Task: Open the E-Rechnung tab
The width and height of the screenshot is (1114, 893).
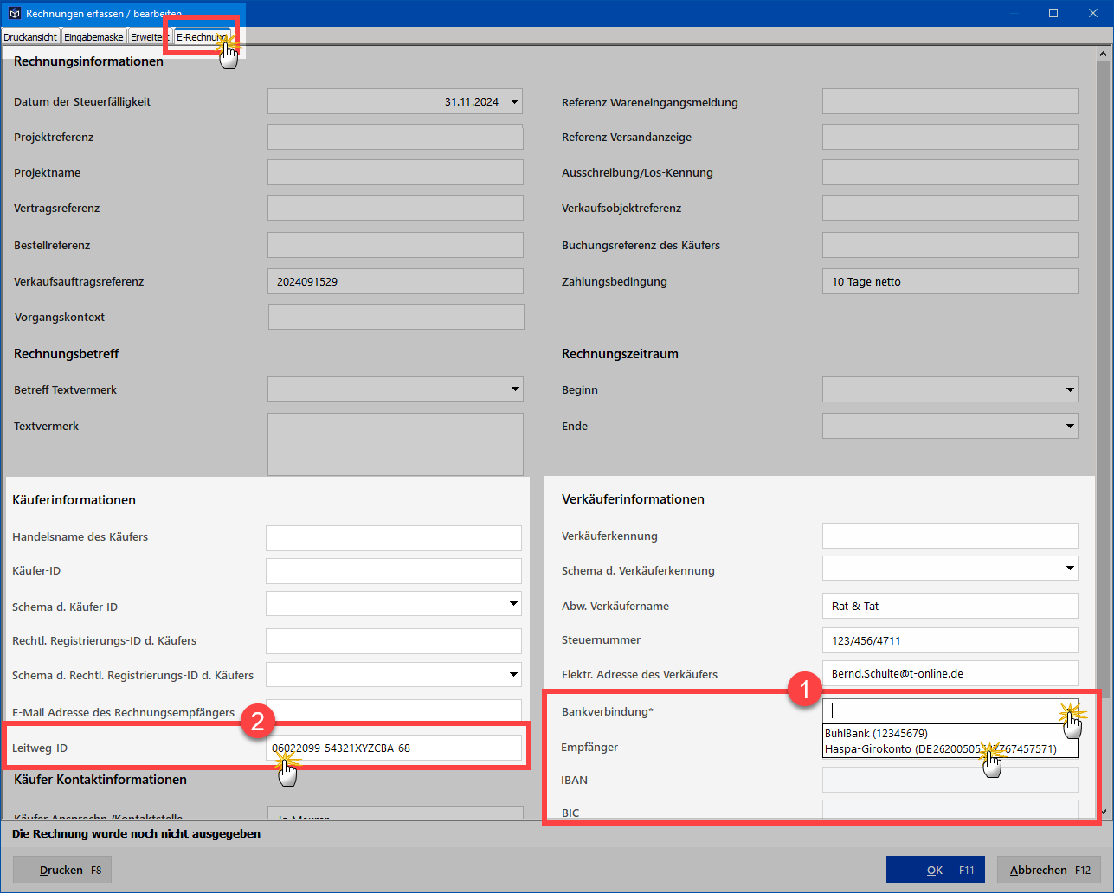Action: [202, 37]
